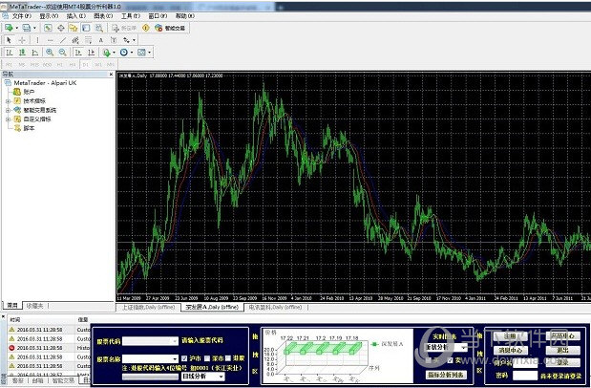
Task: Open the 图表 menu
Action: 101,16
